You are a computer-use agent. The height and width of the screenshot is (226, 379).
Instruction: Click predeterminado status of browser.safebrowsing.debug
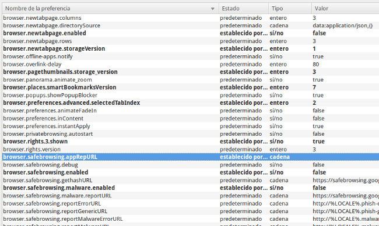point(241,165)
